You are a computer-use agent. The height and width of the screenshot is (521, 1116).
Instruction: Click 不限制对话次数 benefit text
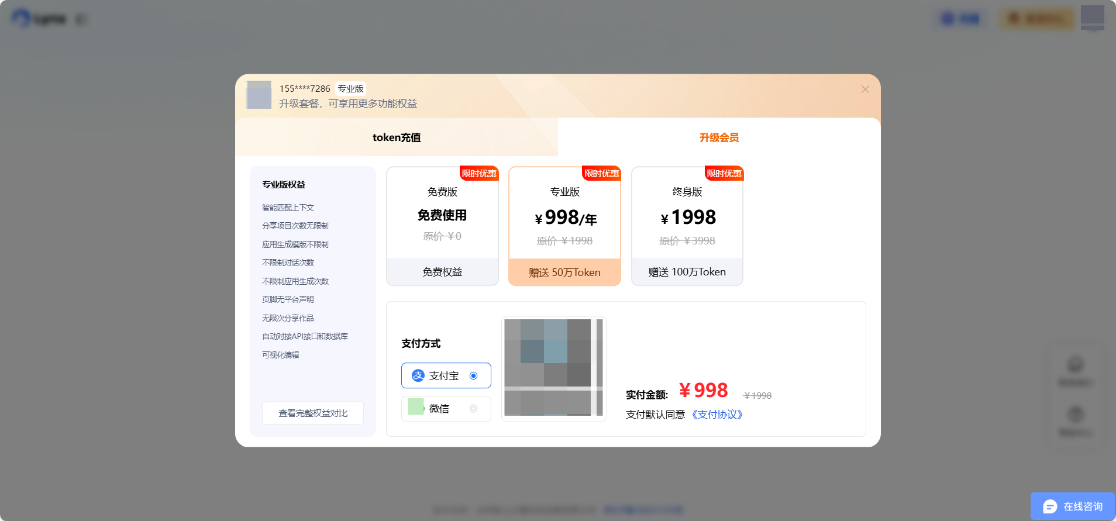coord(288,263)
